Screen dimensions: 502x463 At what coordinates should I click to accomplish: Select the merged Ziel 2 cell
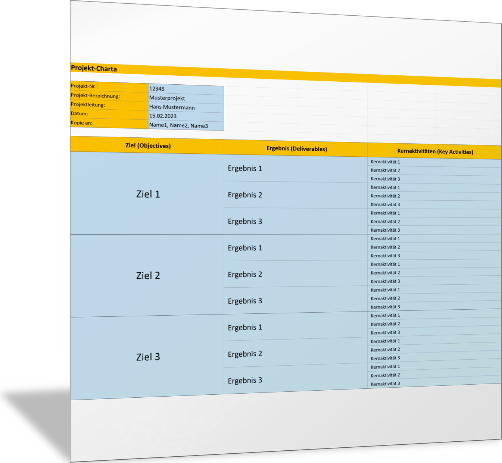(x=147, y=276)
